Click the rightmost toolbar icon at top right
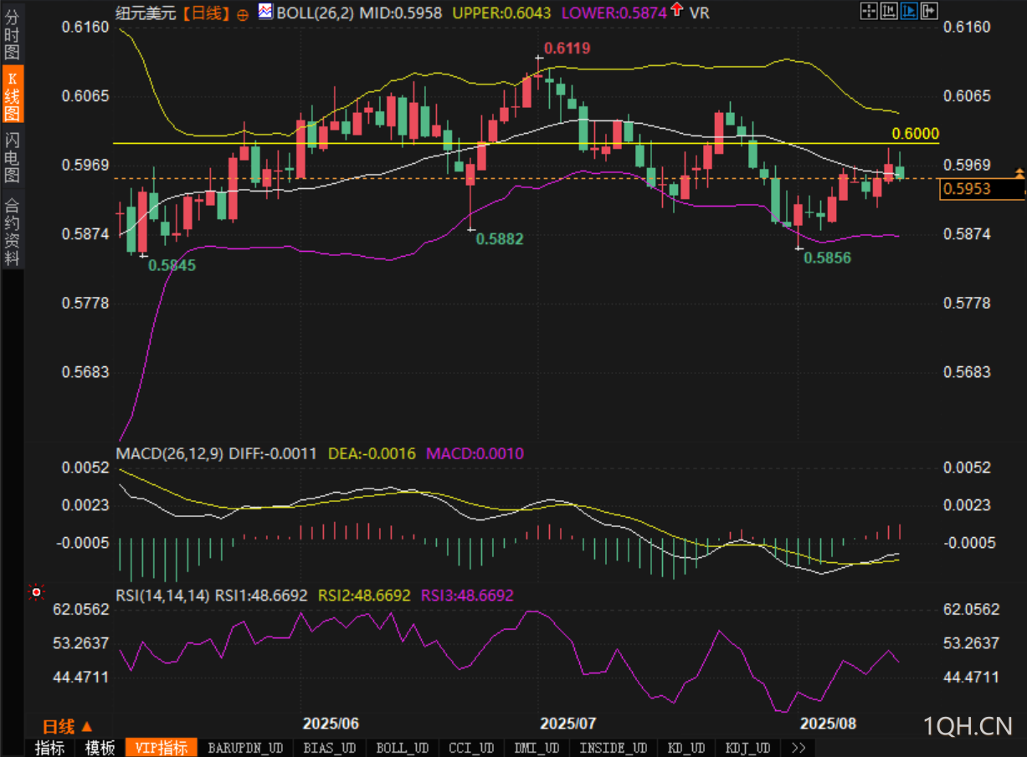This screenshot has width=1027, height=757. pyautogui.click(x=928, y=11)
